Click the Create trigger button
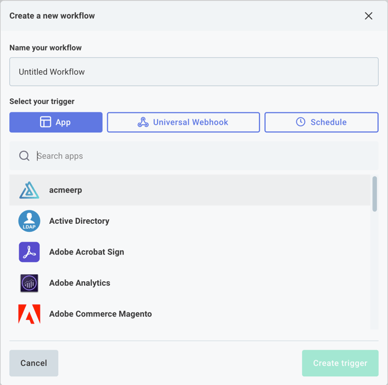 340,363
